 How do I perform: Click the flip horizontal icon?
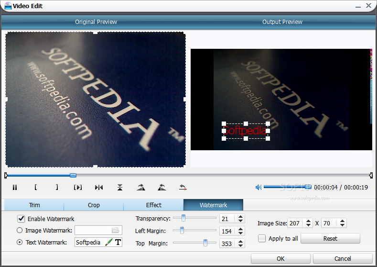tap(99, 187)
